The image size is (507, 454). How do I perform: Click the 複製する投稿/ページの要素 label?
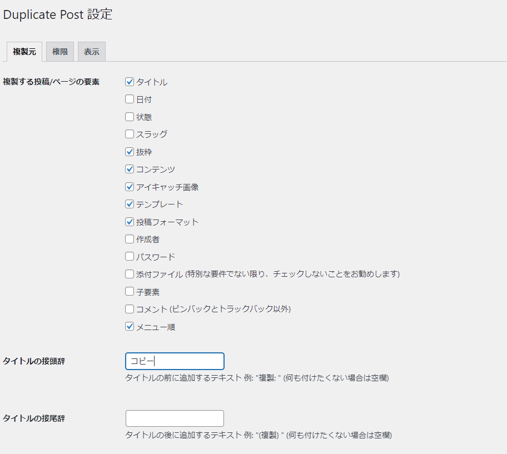click(x=51, y=82)
